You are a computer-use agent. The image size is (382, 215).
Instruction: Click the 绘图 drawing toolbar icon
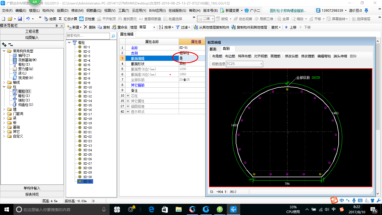(x=46, y=19)
